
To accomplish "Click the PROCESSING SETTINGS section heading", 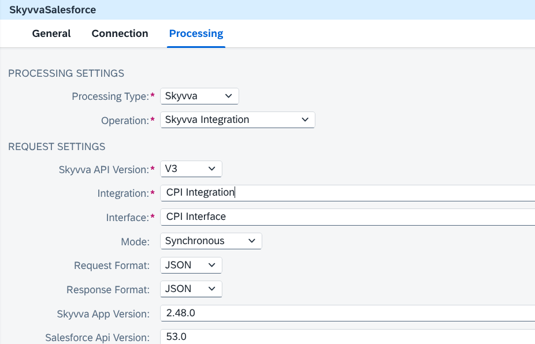I will click(66, 73).
